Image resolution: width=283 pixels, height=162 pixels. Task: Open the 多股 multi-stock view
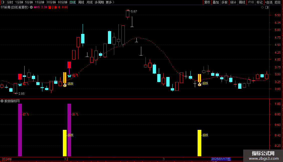coord(224,2)
